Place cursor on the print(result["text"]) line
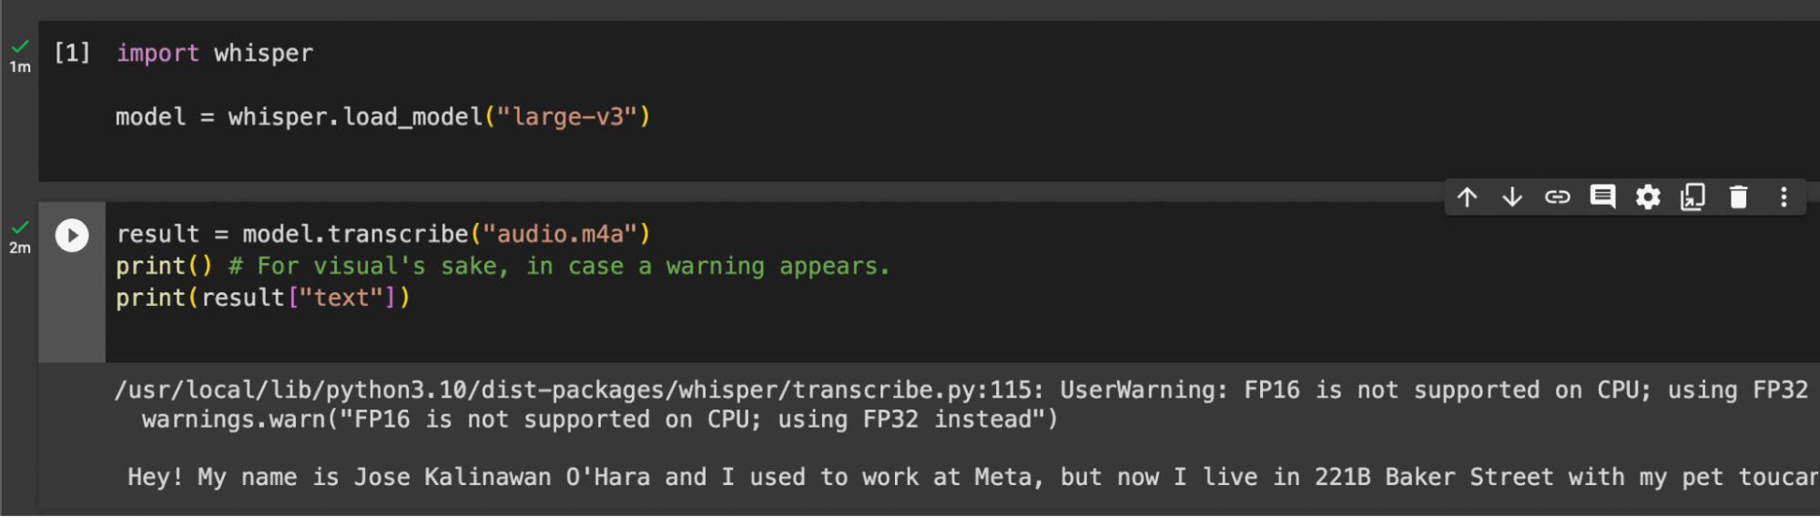The height and width of the screenshot is (517, 1820). pos(263,299)
